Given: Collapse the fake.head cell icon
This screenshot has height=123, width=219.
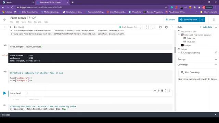Looking at the screenshot, I should click(x=166, y=91).
